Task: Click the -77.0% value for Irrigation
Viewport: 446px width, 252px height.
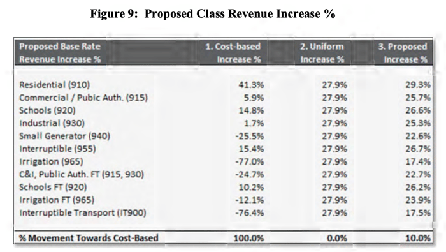Action: tap(250, 162)
